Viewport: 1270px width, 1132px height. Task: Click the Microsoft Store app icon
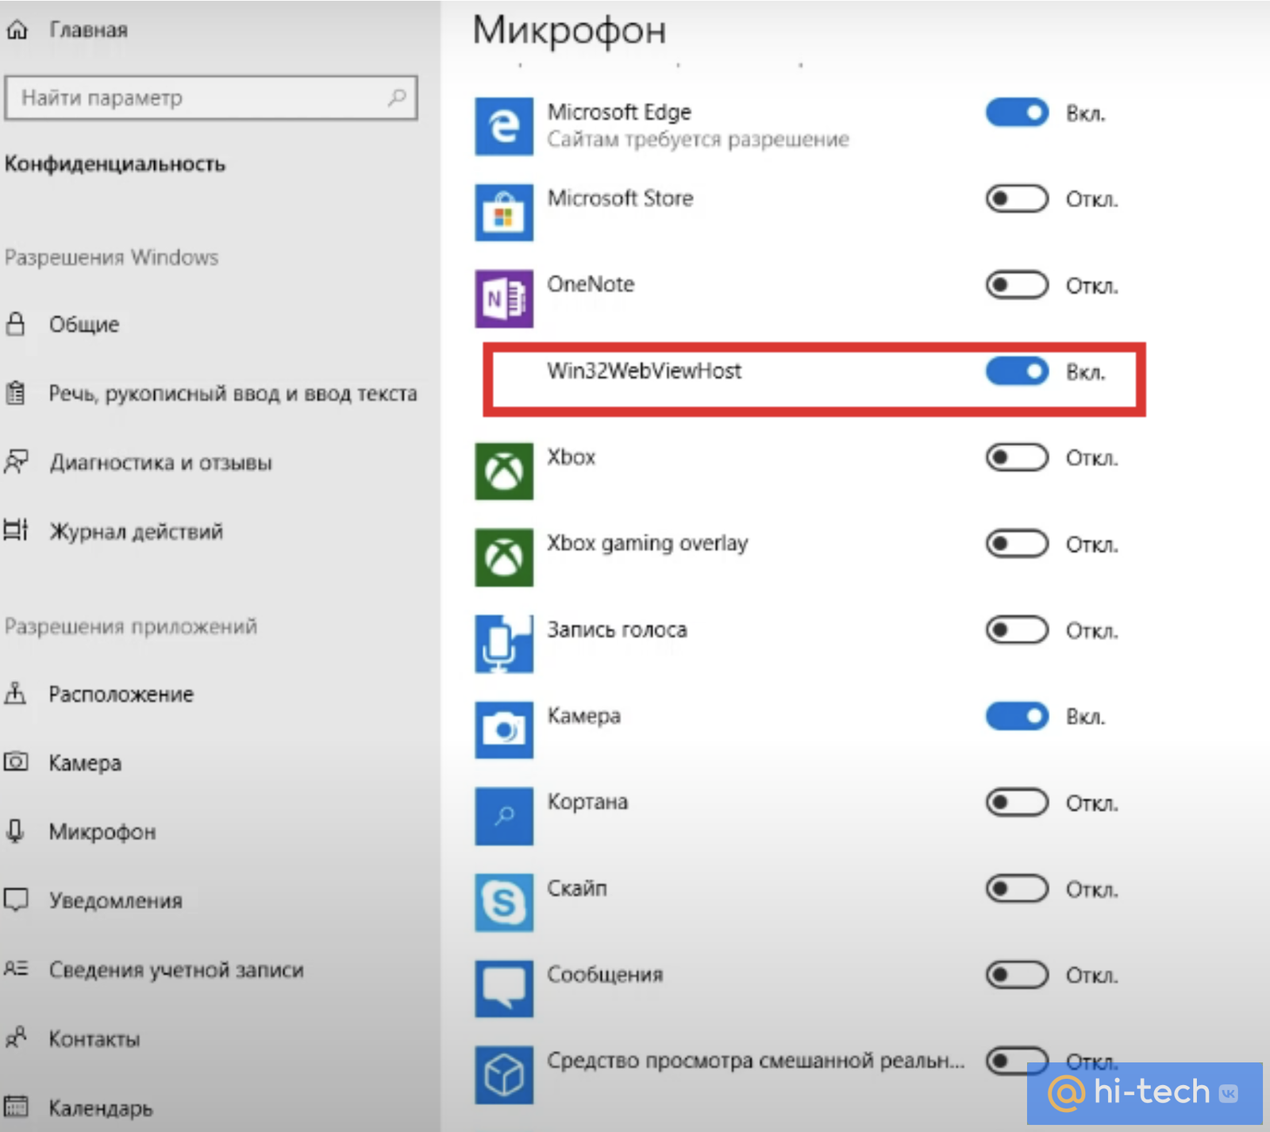[504, 213]
